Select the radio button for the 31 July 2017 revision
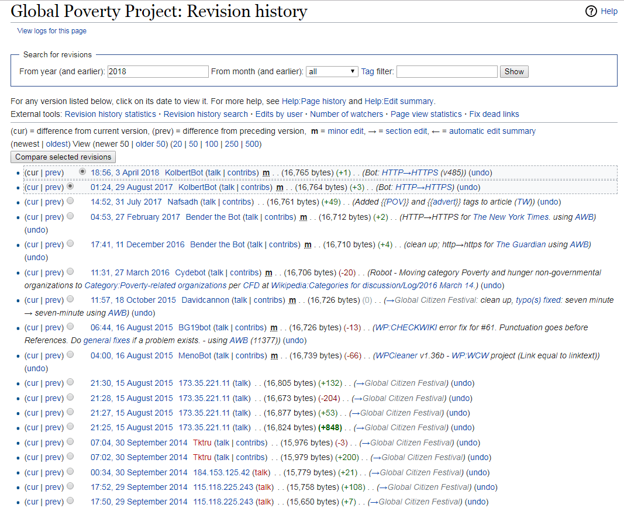Screen dimensions: 624x508 click(x=71, y=200)
